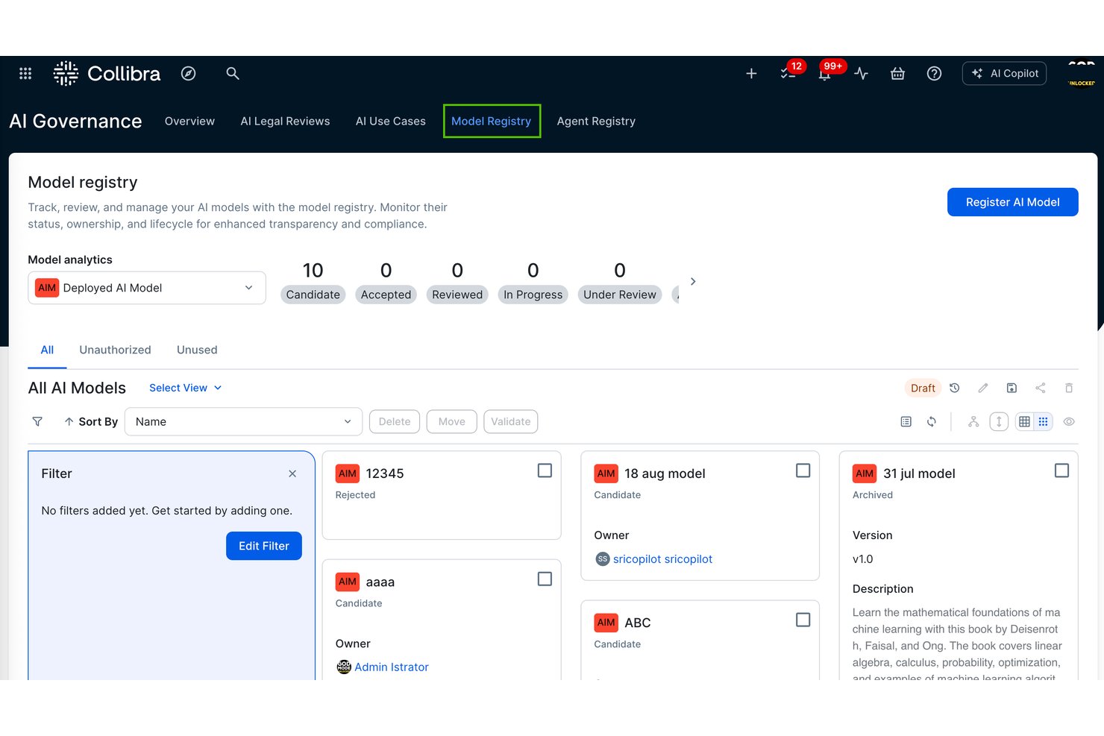Screen dimensions: 1104x736
Task: Check the ABC model checkbox
Action: coord(803,620)
